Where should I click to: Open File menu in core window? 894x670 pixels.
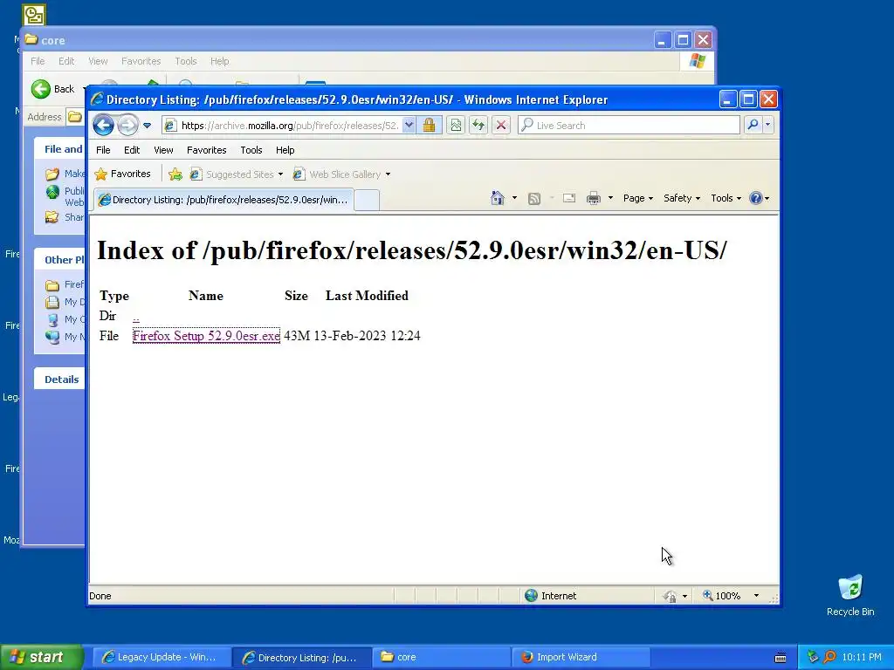tap(38, 61)
